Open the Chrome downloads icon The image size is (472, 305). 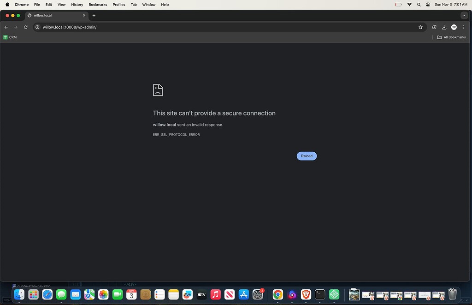444,27
